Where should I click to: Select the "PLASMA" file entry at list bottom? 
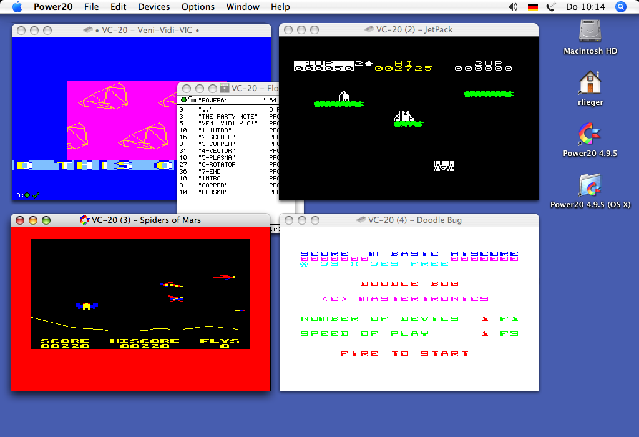[x=228, y=192]
